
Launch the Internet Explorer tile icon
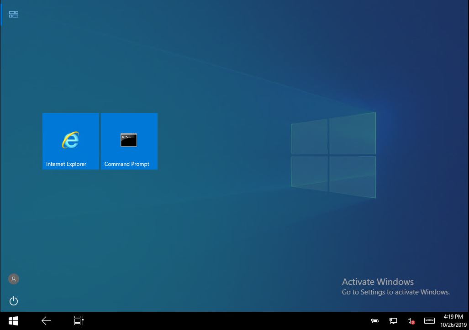coord(70,139)
